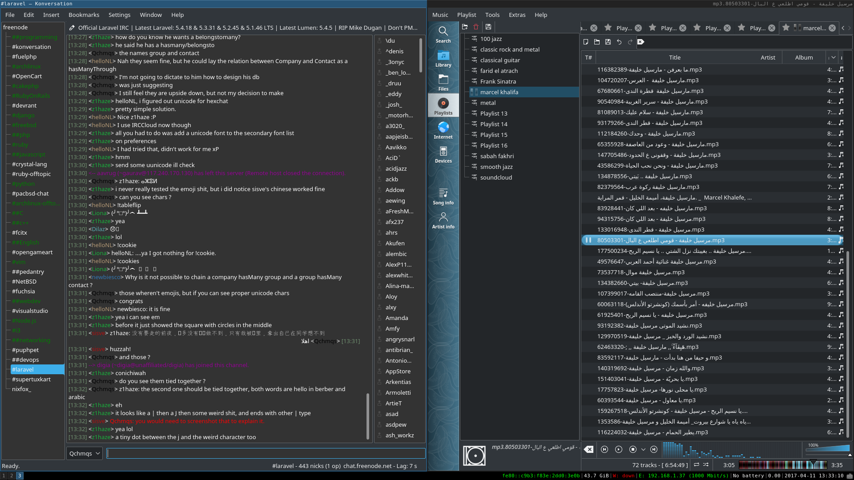This screenshot has width=854, height=480.
Task: Open the Library sidebar panel
Action: pyautogui.click(x=443, y=59)
